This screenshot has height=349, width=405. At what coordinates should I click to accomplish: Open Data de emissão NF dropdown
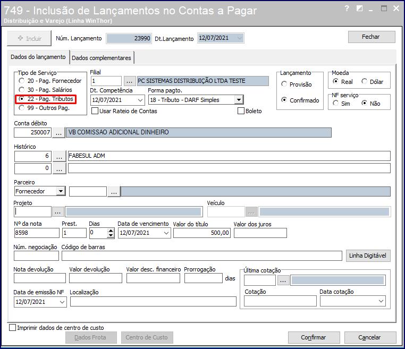tap(62, 302)
